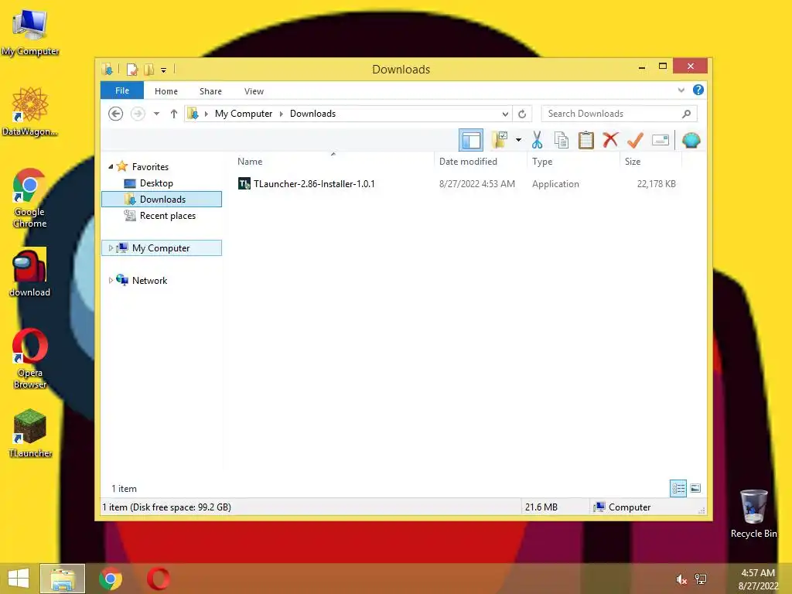Refresh the Downloads folder
792x594 pixels.
pyautogui.click(x=522, y=114)
